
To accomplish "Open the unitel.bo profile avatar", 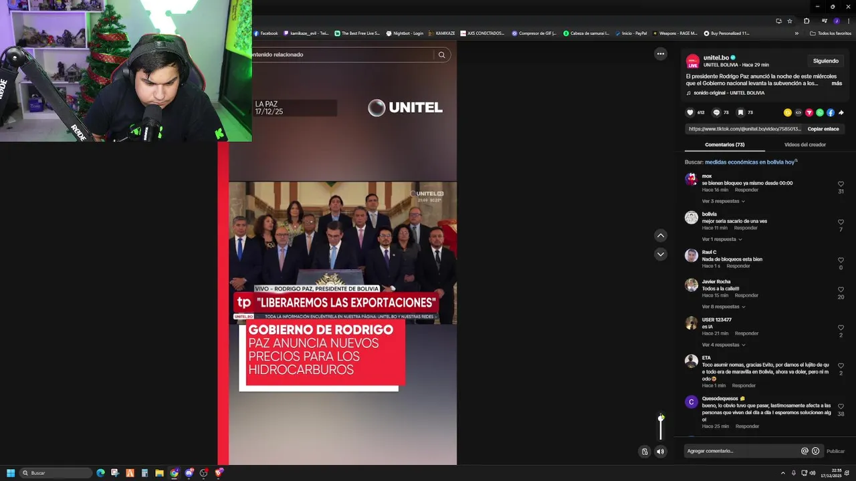I will [693, 61].
